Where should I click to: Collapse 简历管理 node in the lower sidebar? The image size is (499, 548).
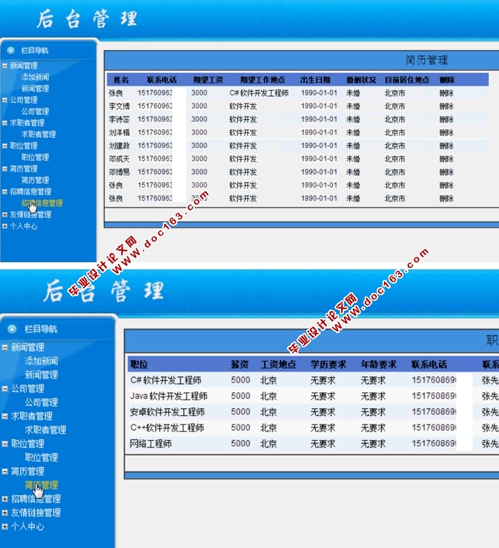point(5,471)
